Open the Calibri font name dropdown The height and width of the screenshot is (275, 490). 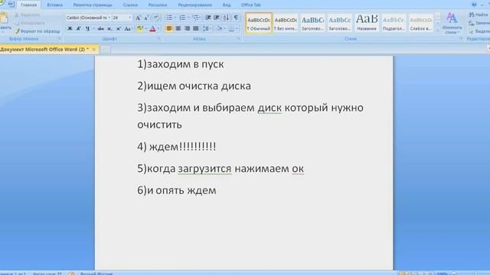[x=109, y=18]
